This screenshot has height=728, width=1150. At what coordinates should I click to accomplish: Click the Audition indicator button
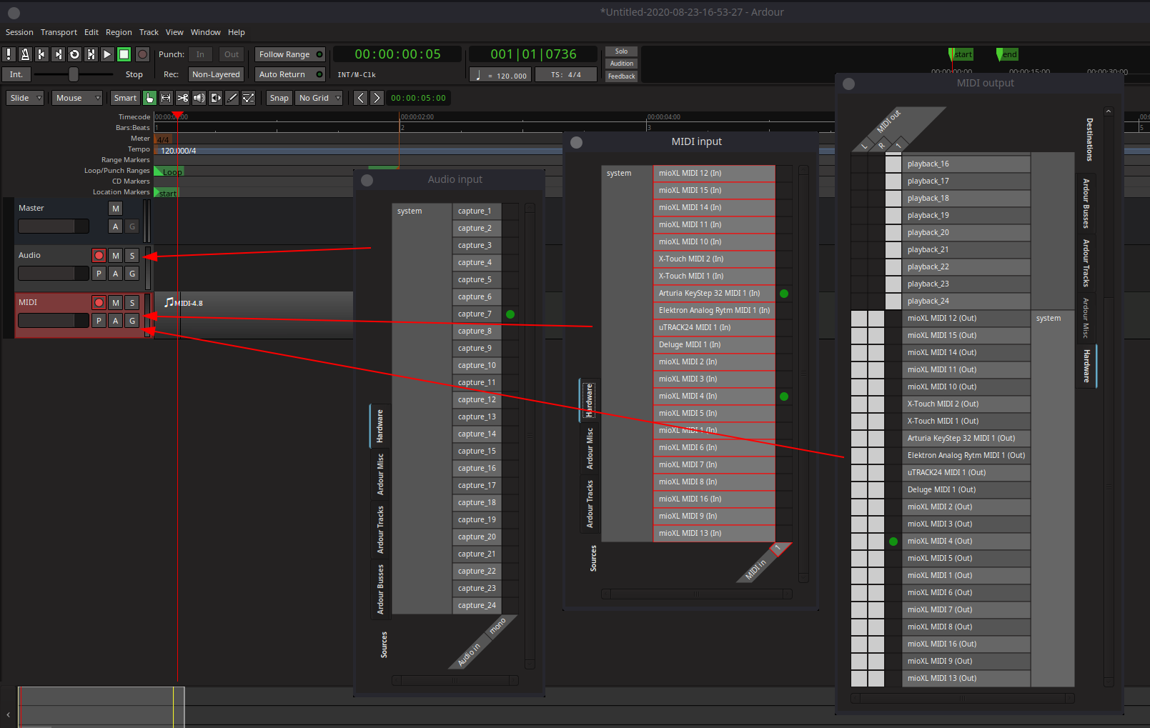[621, 64]
